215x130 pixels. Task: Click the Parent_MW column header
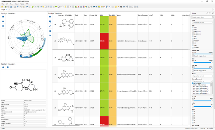[x=93, y=15]
